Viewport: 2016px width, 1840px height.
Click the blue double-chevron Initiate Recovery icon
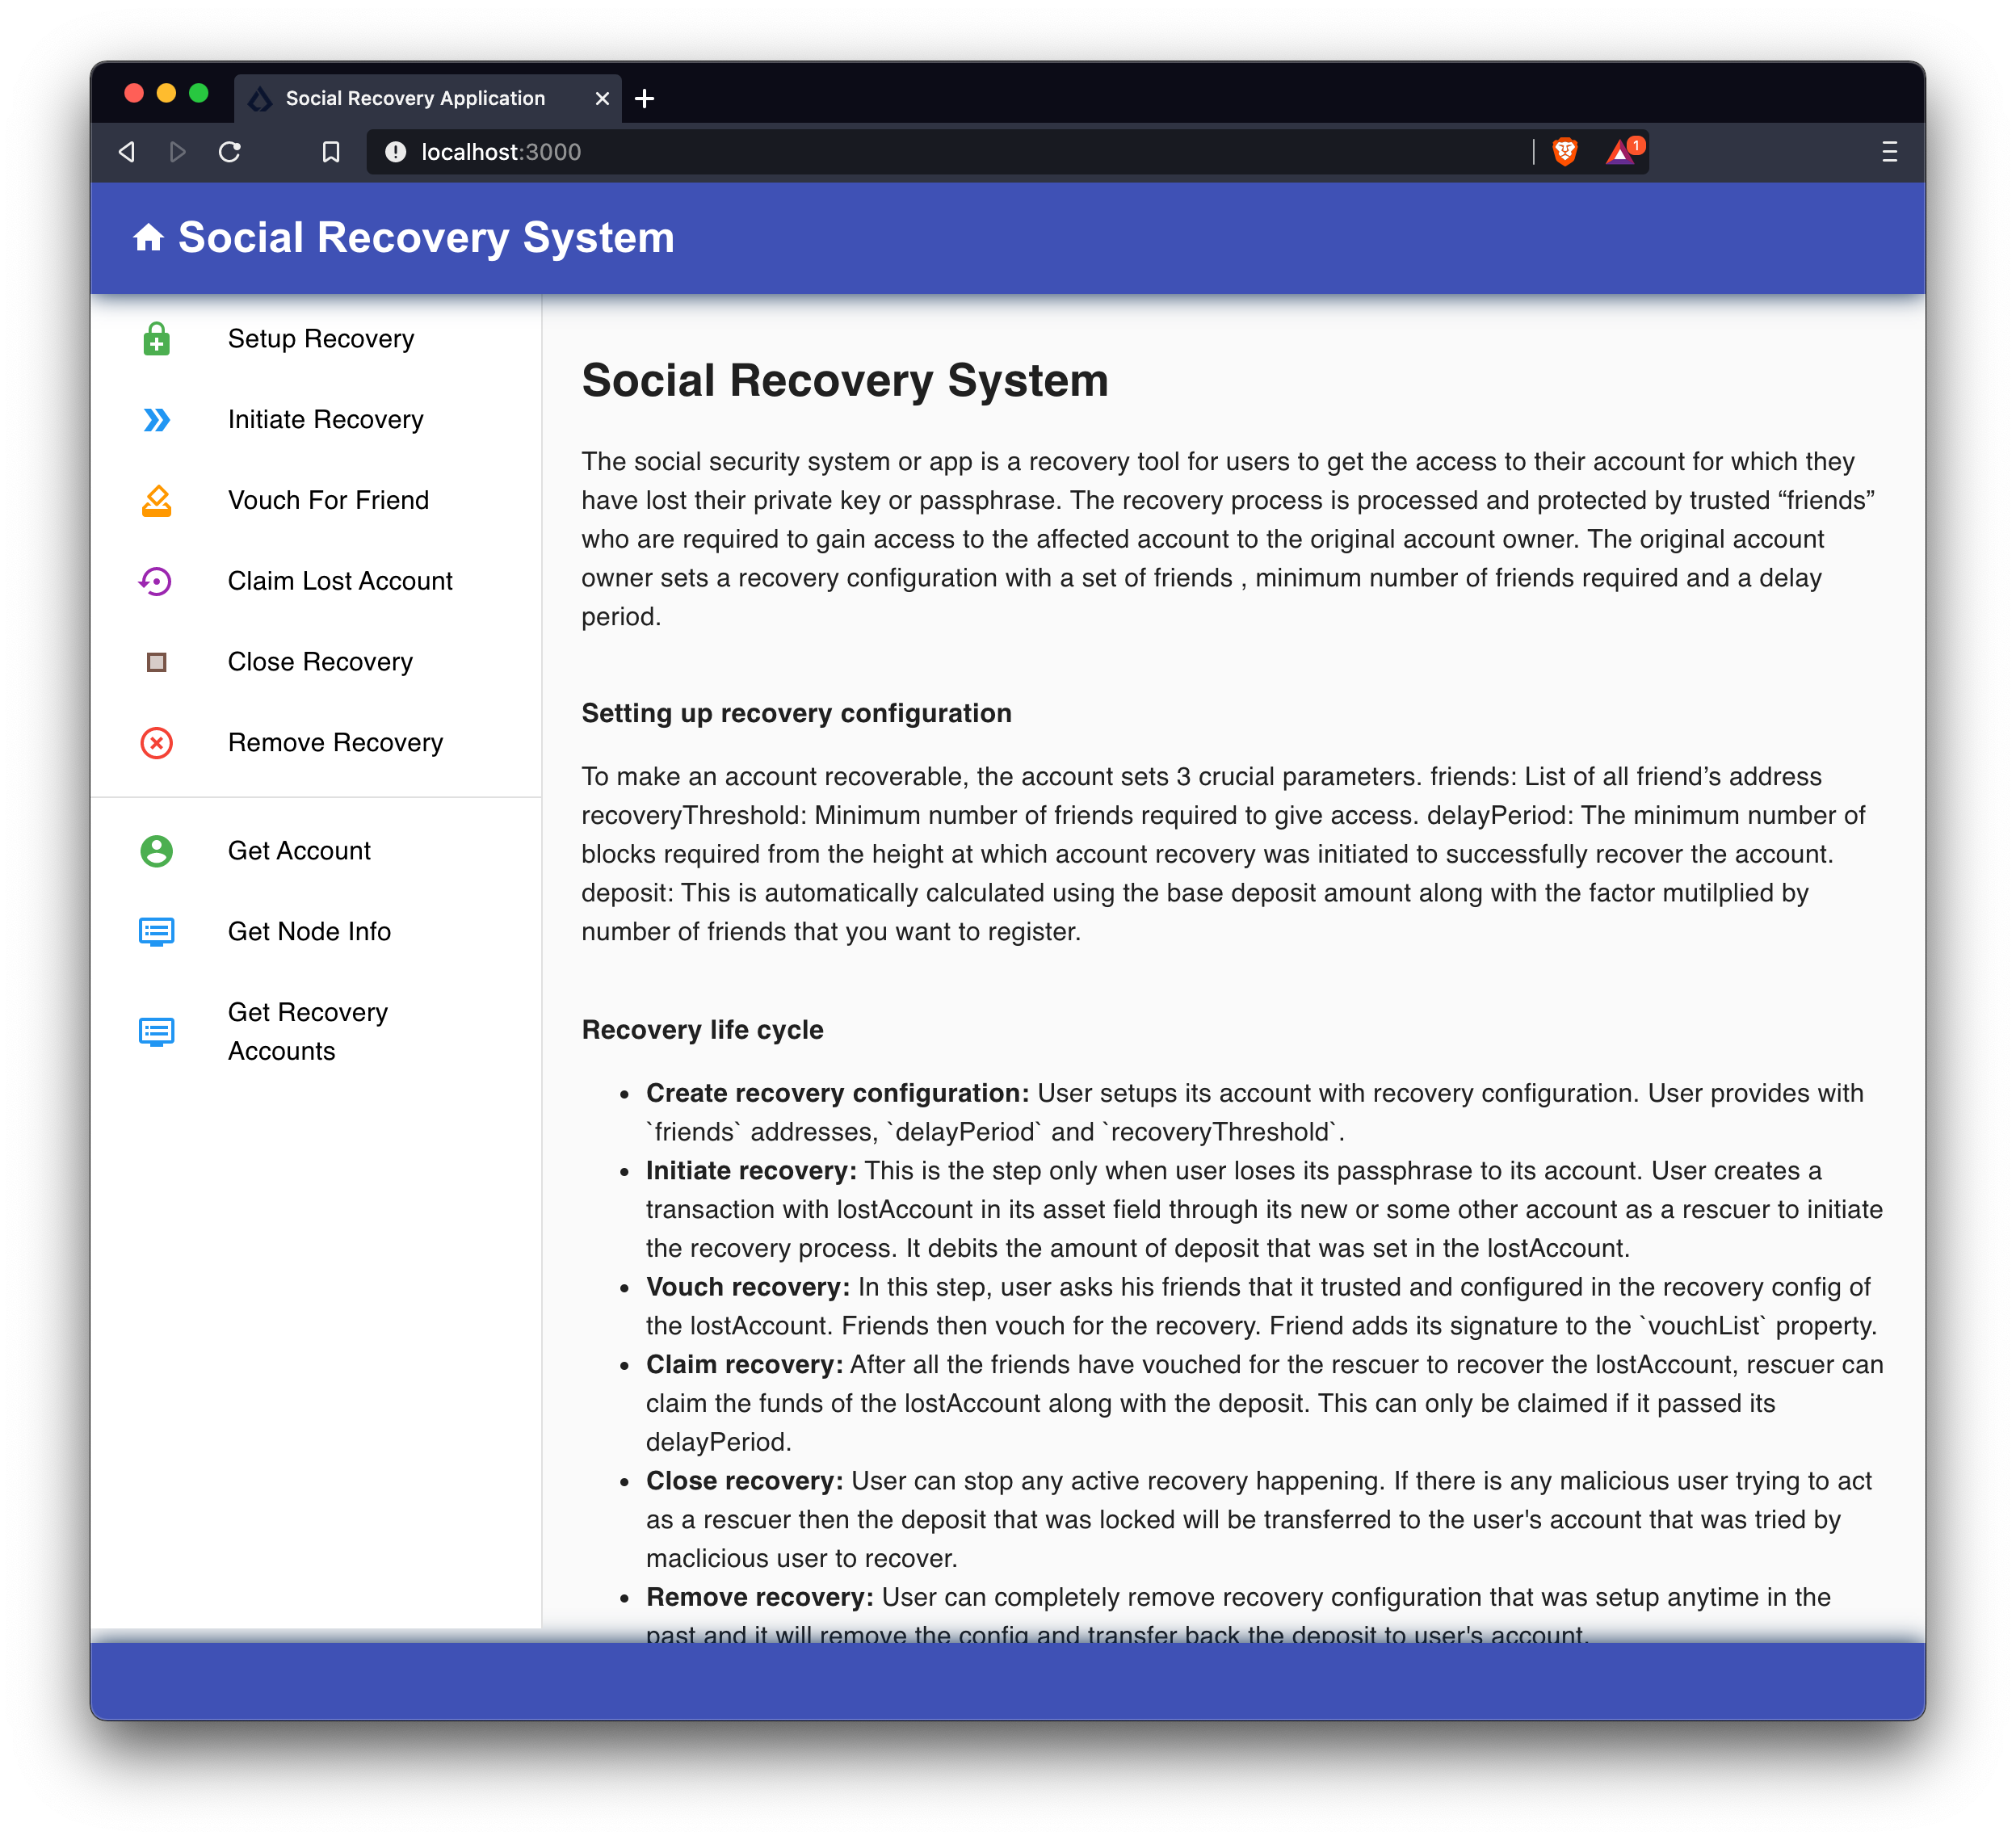(156, 420)
